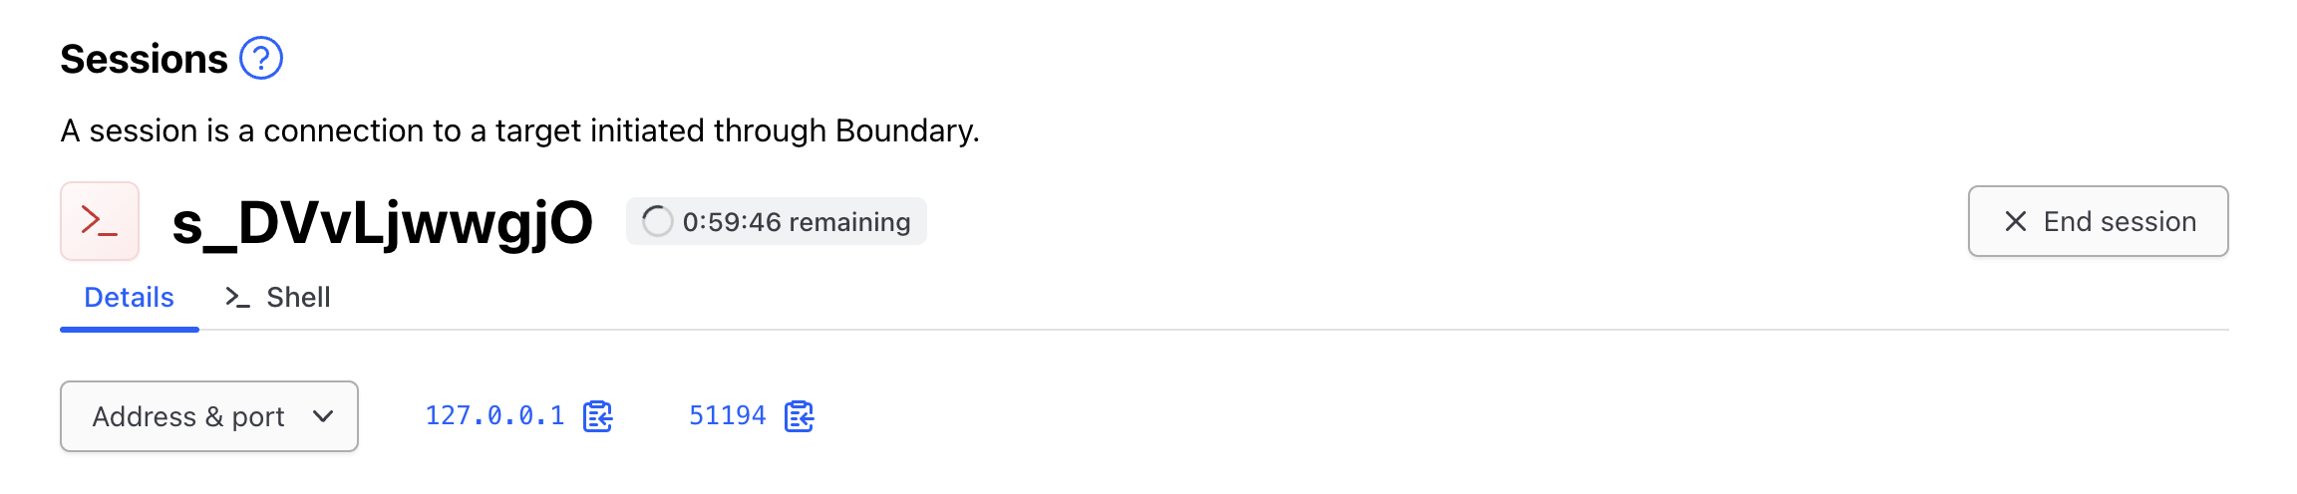Click the help icon next to Sessions
This screenshot has width=2297, height=494.
coord(261,59)
